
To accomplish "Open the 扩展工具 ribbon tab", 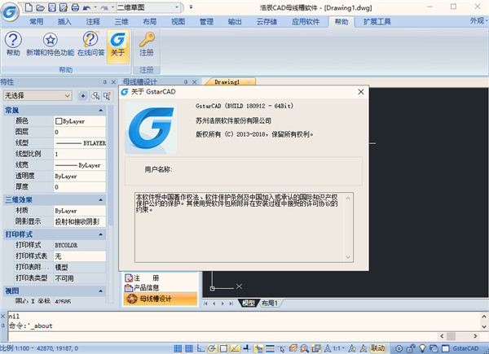I will (x=377, y=21).
